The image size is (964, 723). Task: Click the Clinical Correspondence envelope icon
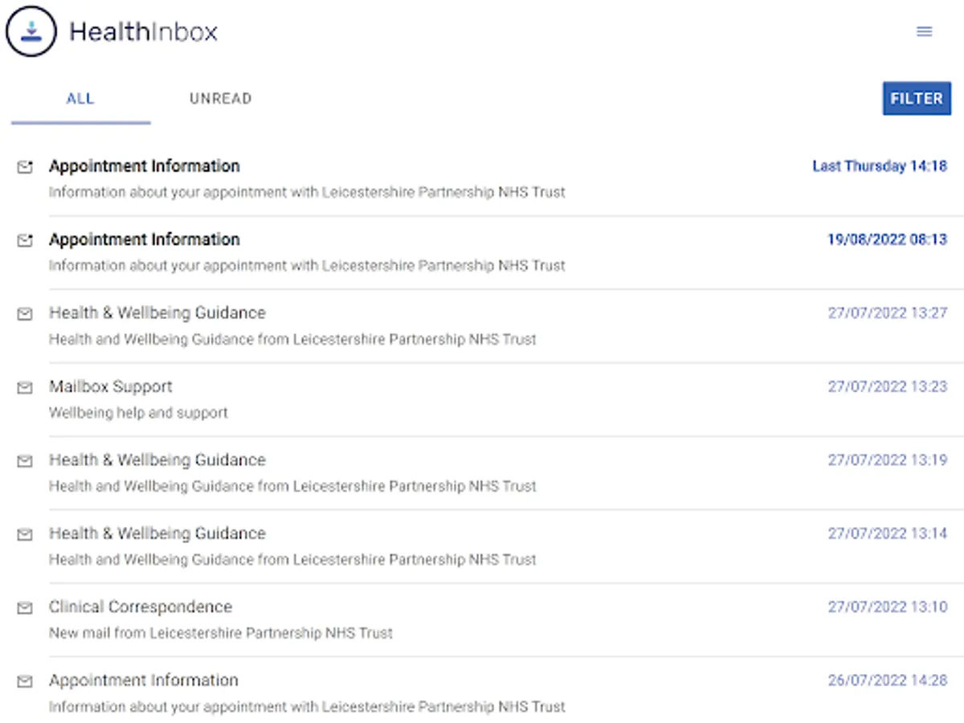pyautogui.click(x=25, y=608)
